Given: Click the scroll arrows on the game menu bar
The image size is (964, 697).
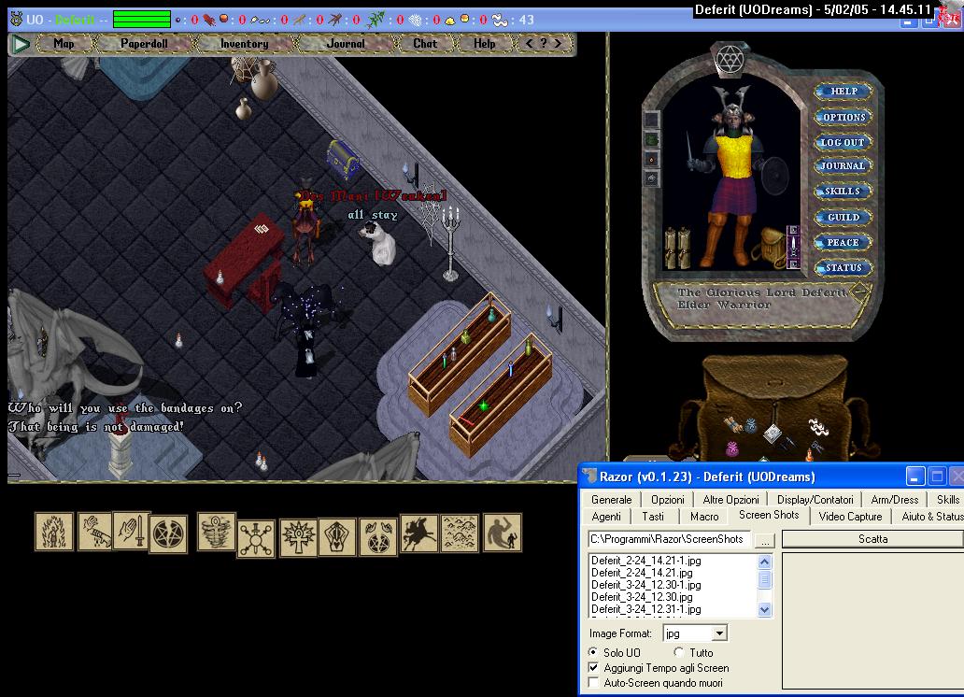Looking at the screenshot, I should [544, 44].
